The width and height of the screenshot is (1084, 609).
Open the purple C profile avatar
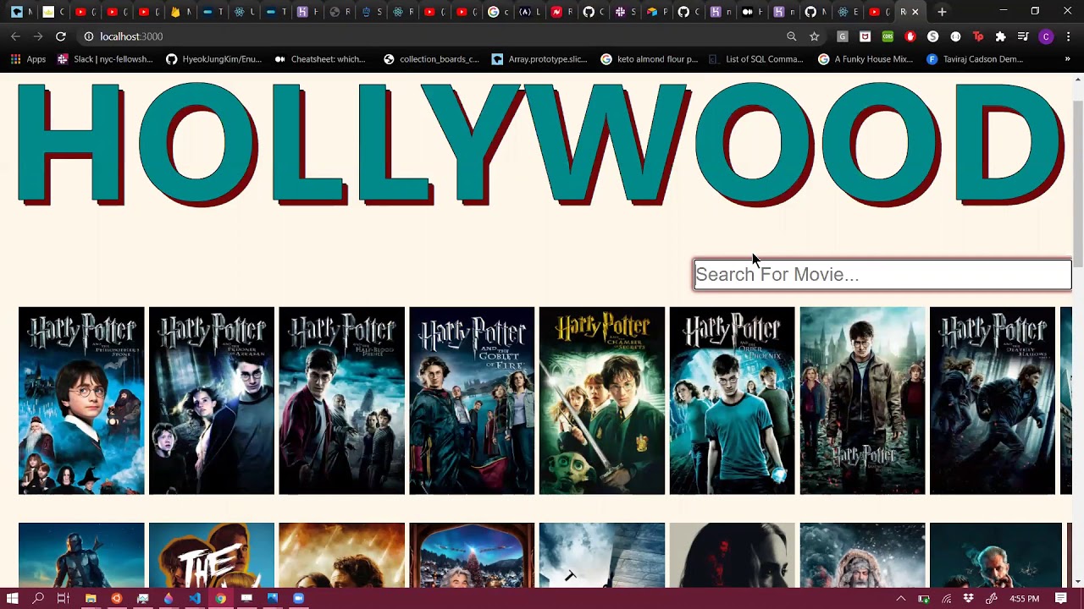click(x=1046, y=36)
